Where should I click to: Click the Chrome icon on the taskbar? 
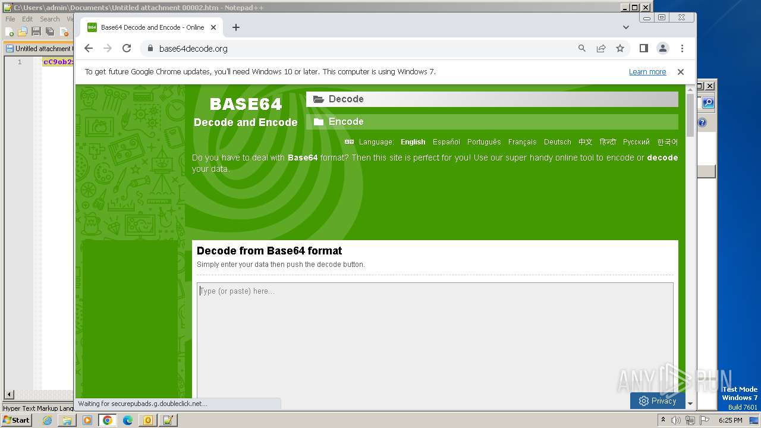pos(108,420)
